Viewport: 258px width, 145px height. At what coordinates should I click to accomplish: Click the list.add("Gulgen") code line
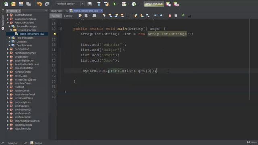click(102, 50)
